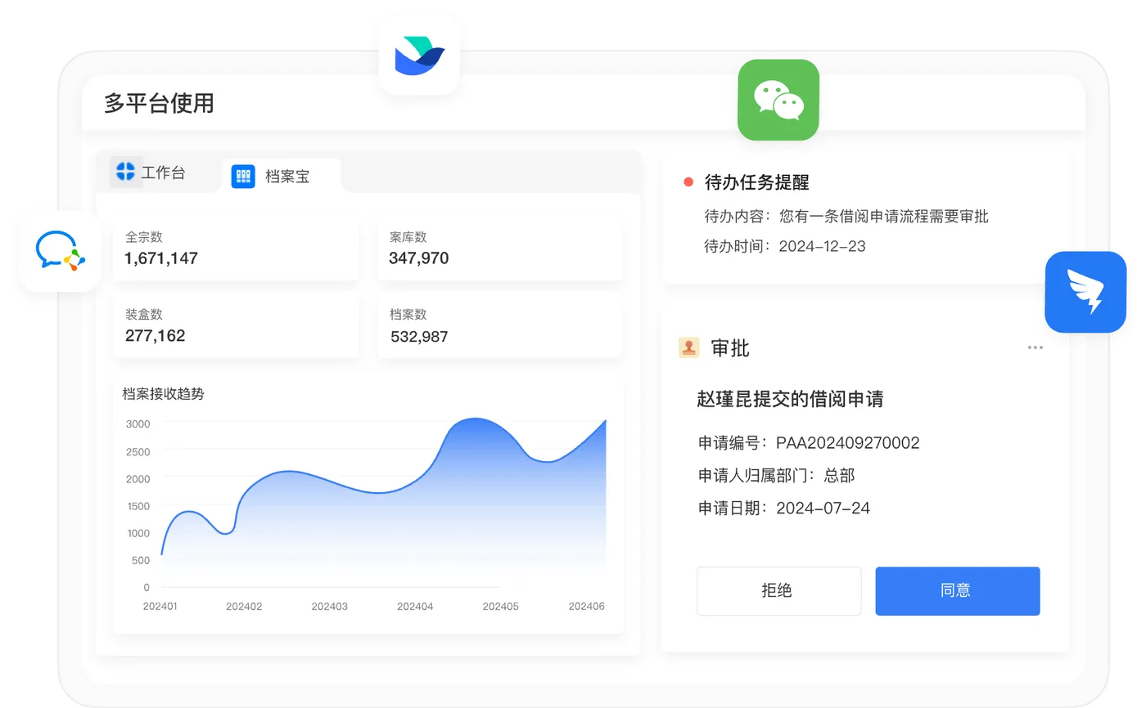Click the 202404 x-axis label

pyautogui.click(x=415, y=607)
